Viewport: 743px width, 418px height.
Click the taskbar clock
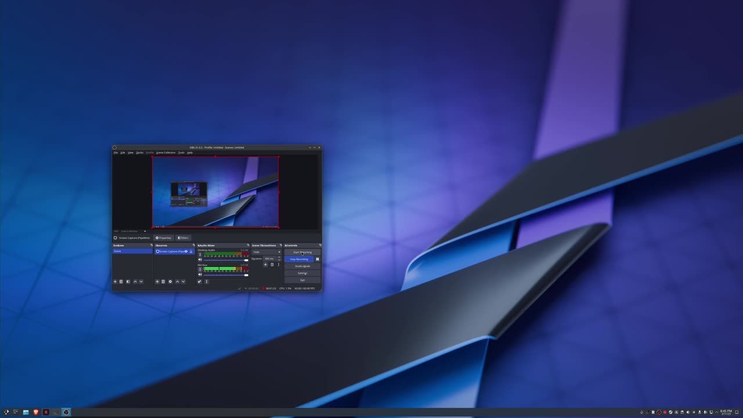click(726, 412)
